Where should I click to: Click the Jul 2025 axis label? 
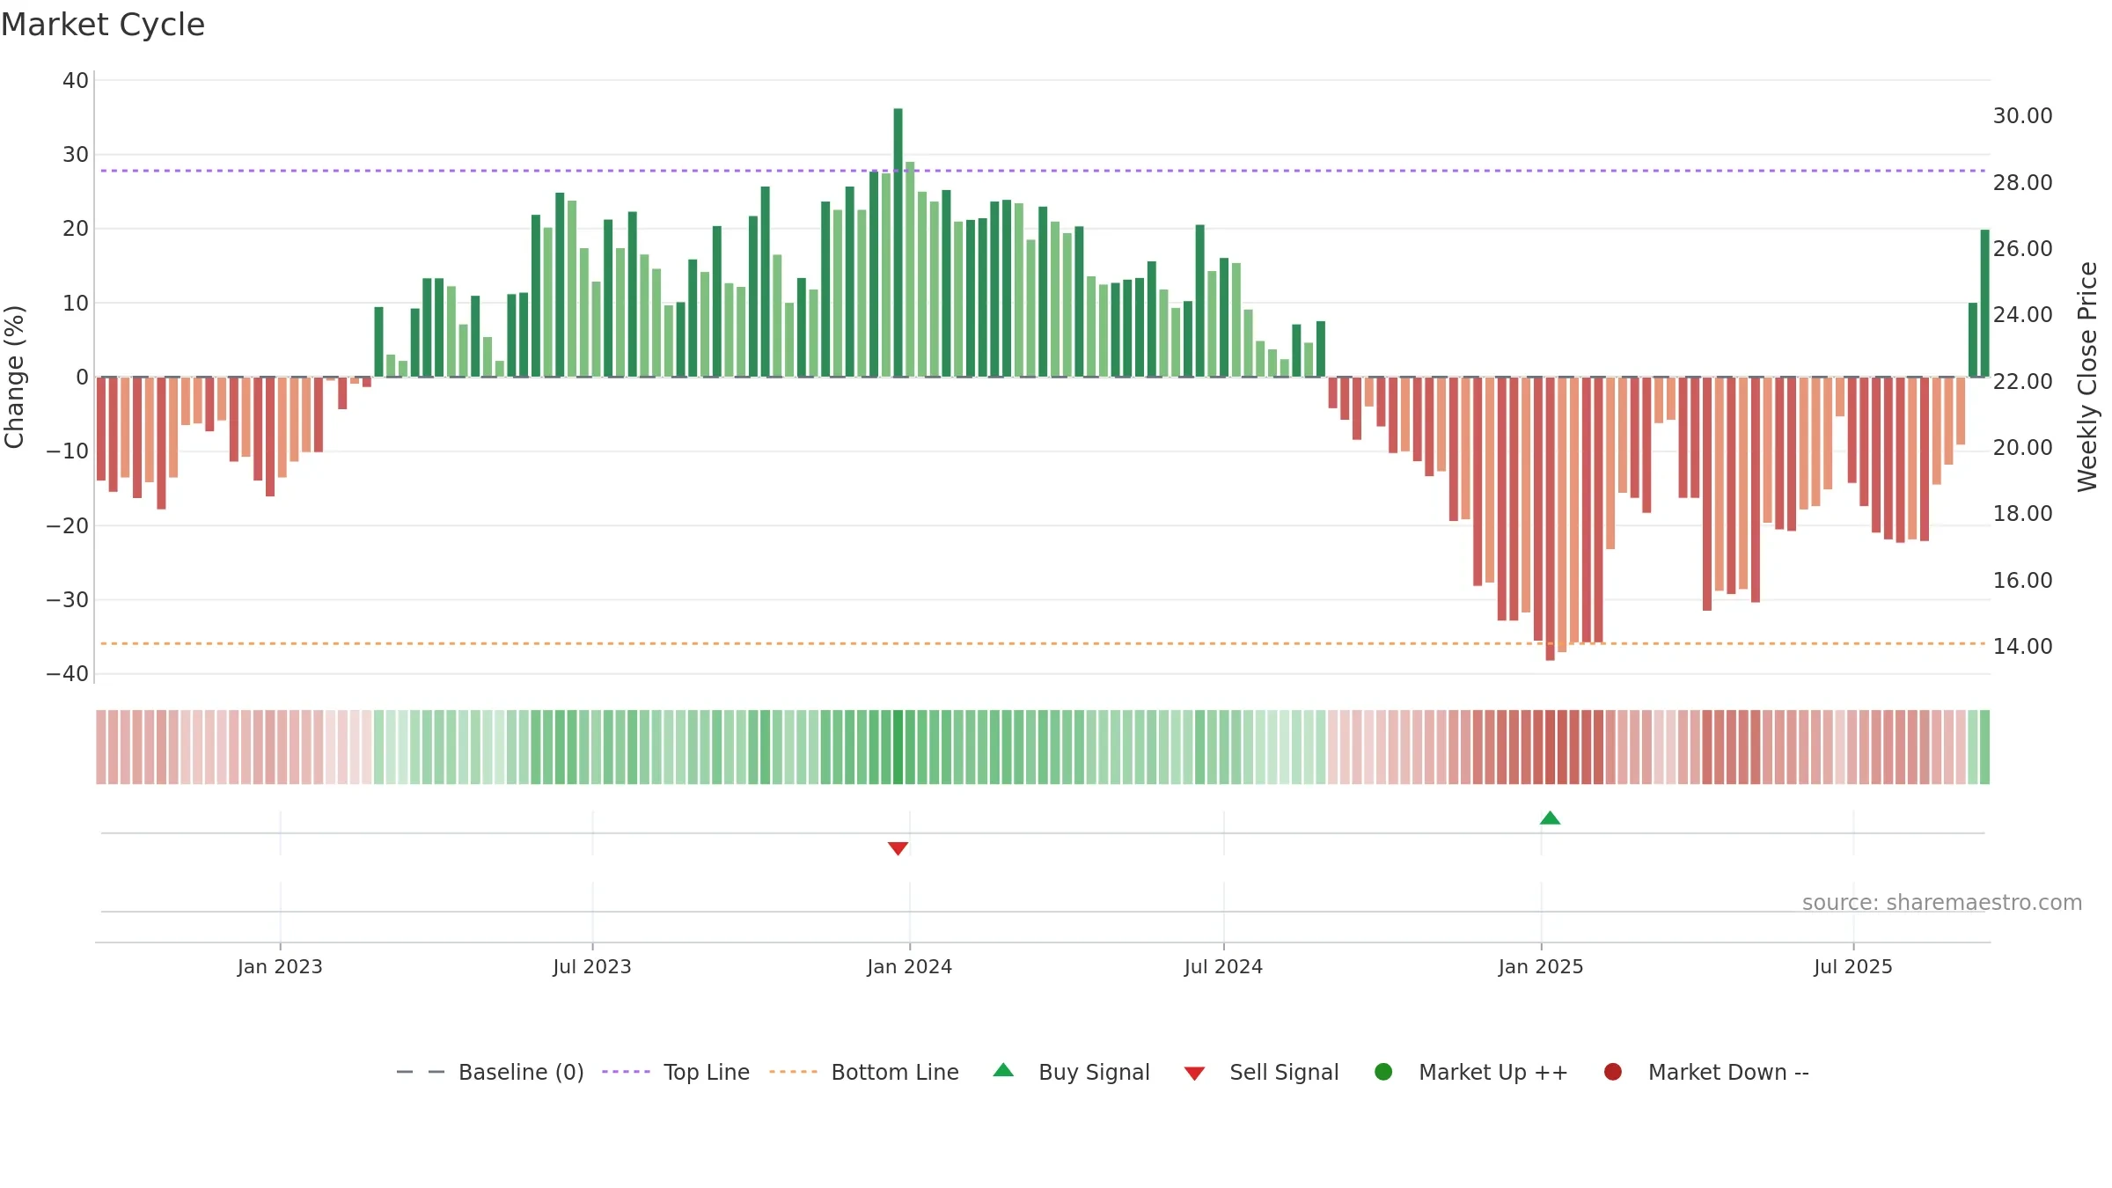click(1853, 967)
